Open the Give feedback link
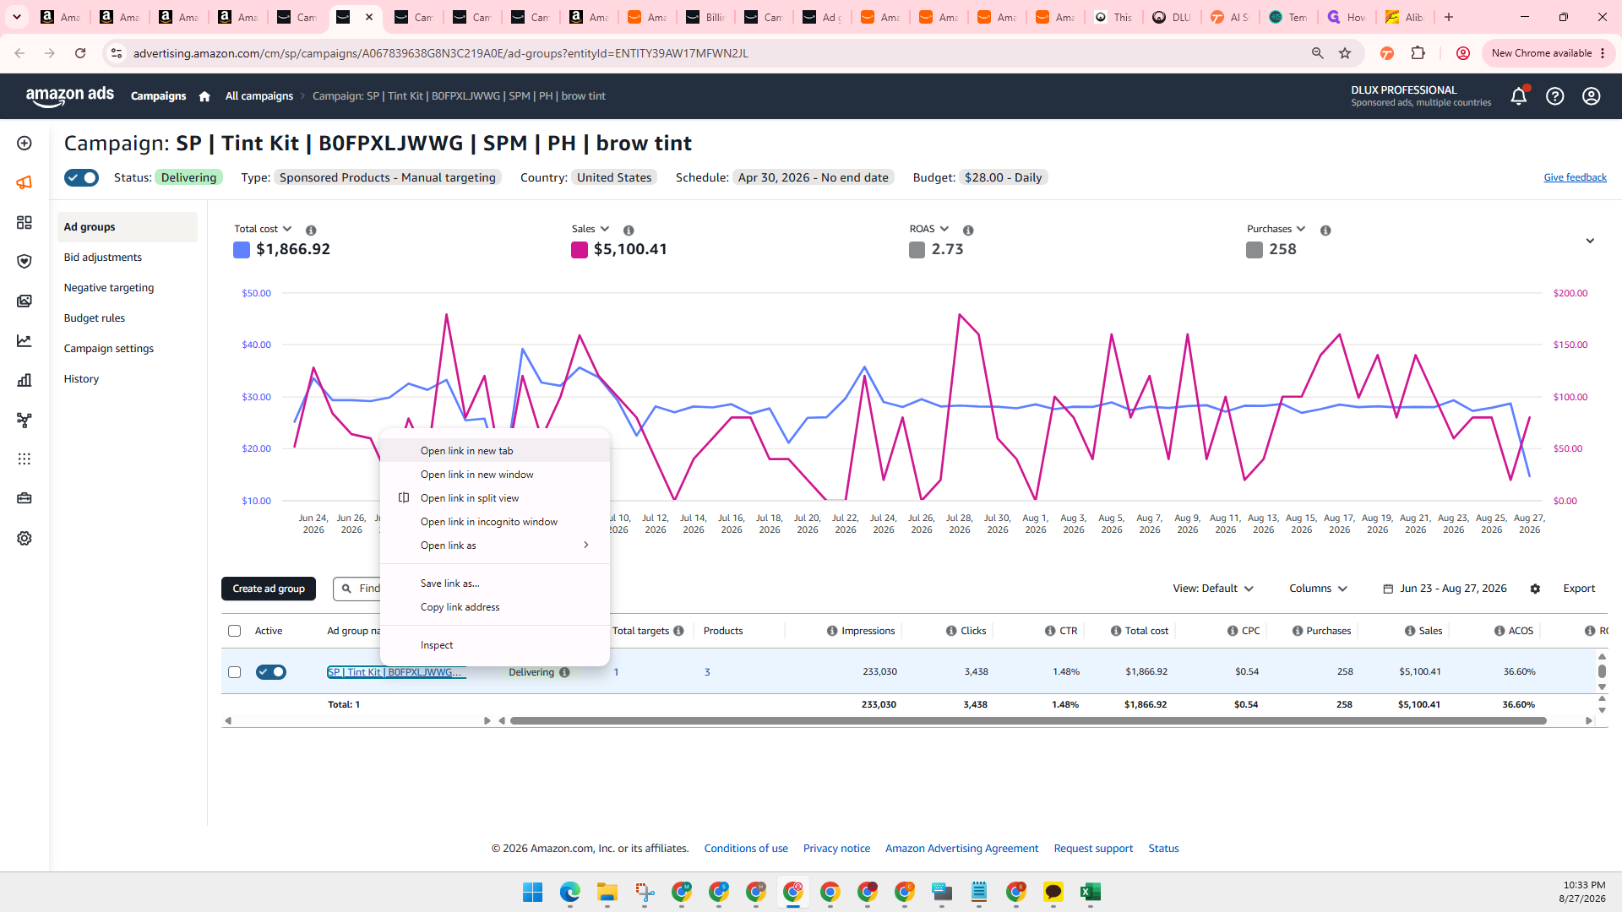Viewport: 1622px width, 912px height. (x=1575, y=177)
